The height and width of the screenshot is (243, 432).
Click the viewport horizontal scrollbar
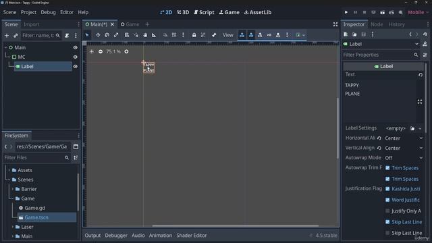(235, 225)
